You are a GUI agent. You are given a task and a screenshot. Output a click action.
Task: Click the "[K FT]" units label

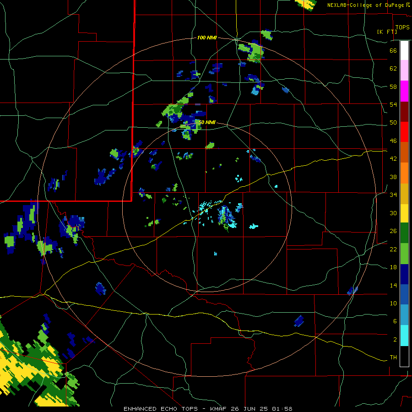(387, 32)
